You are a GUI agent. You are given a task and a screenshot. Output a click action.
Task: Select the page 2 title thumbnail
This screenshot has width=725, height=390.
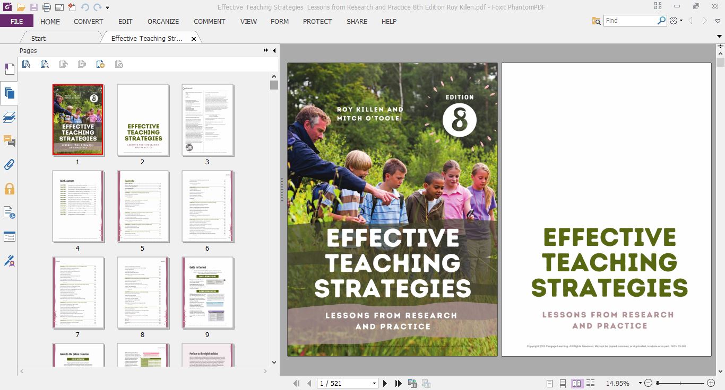pyautogui.click(x=143, y=120)
